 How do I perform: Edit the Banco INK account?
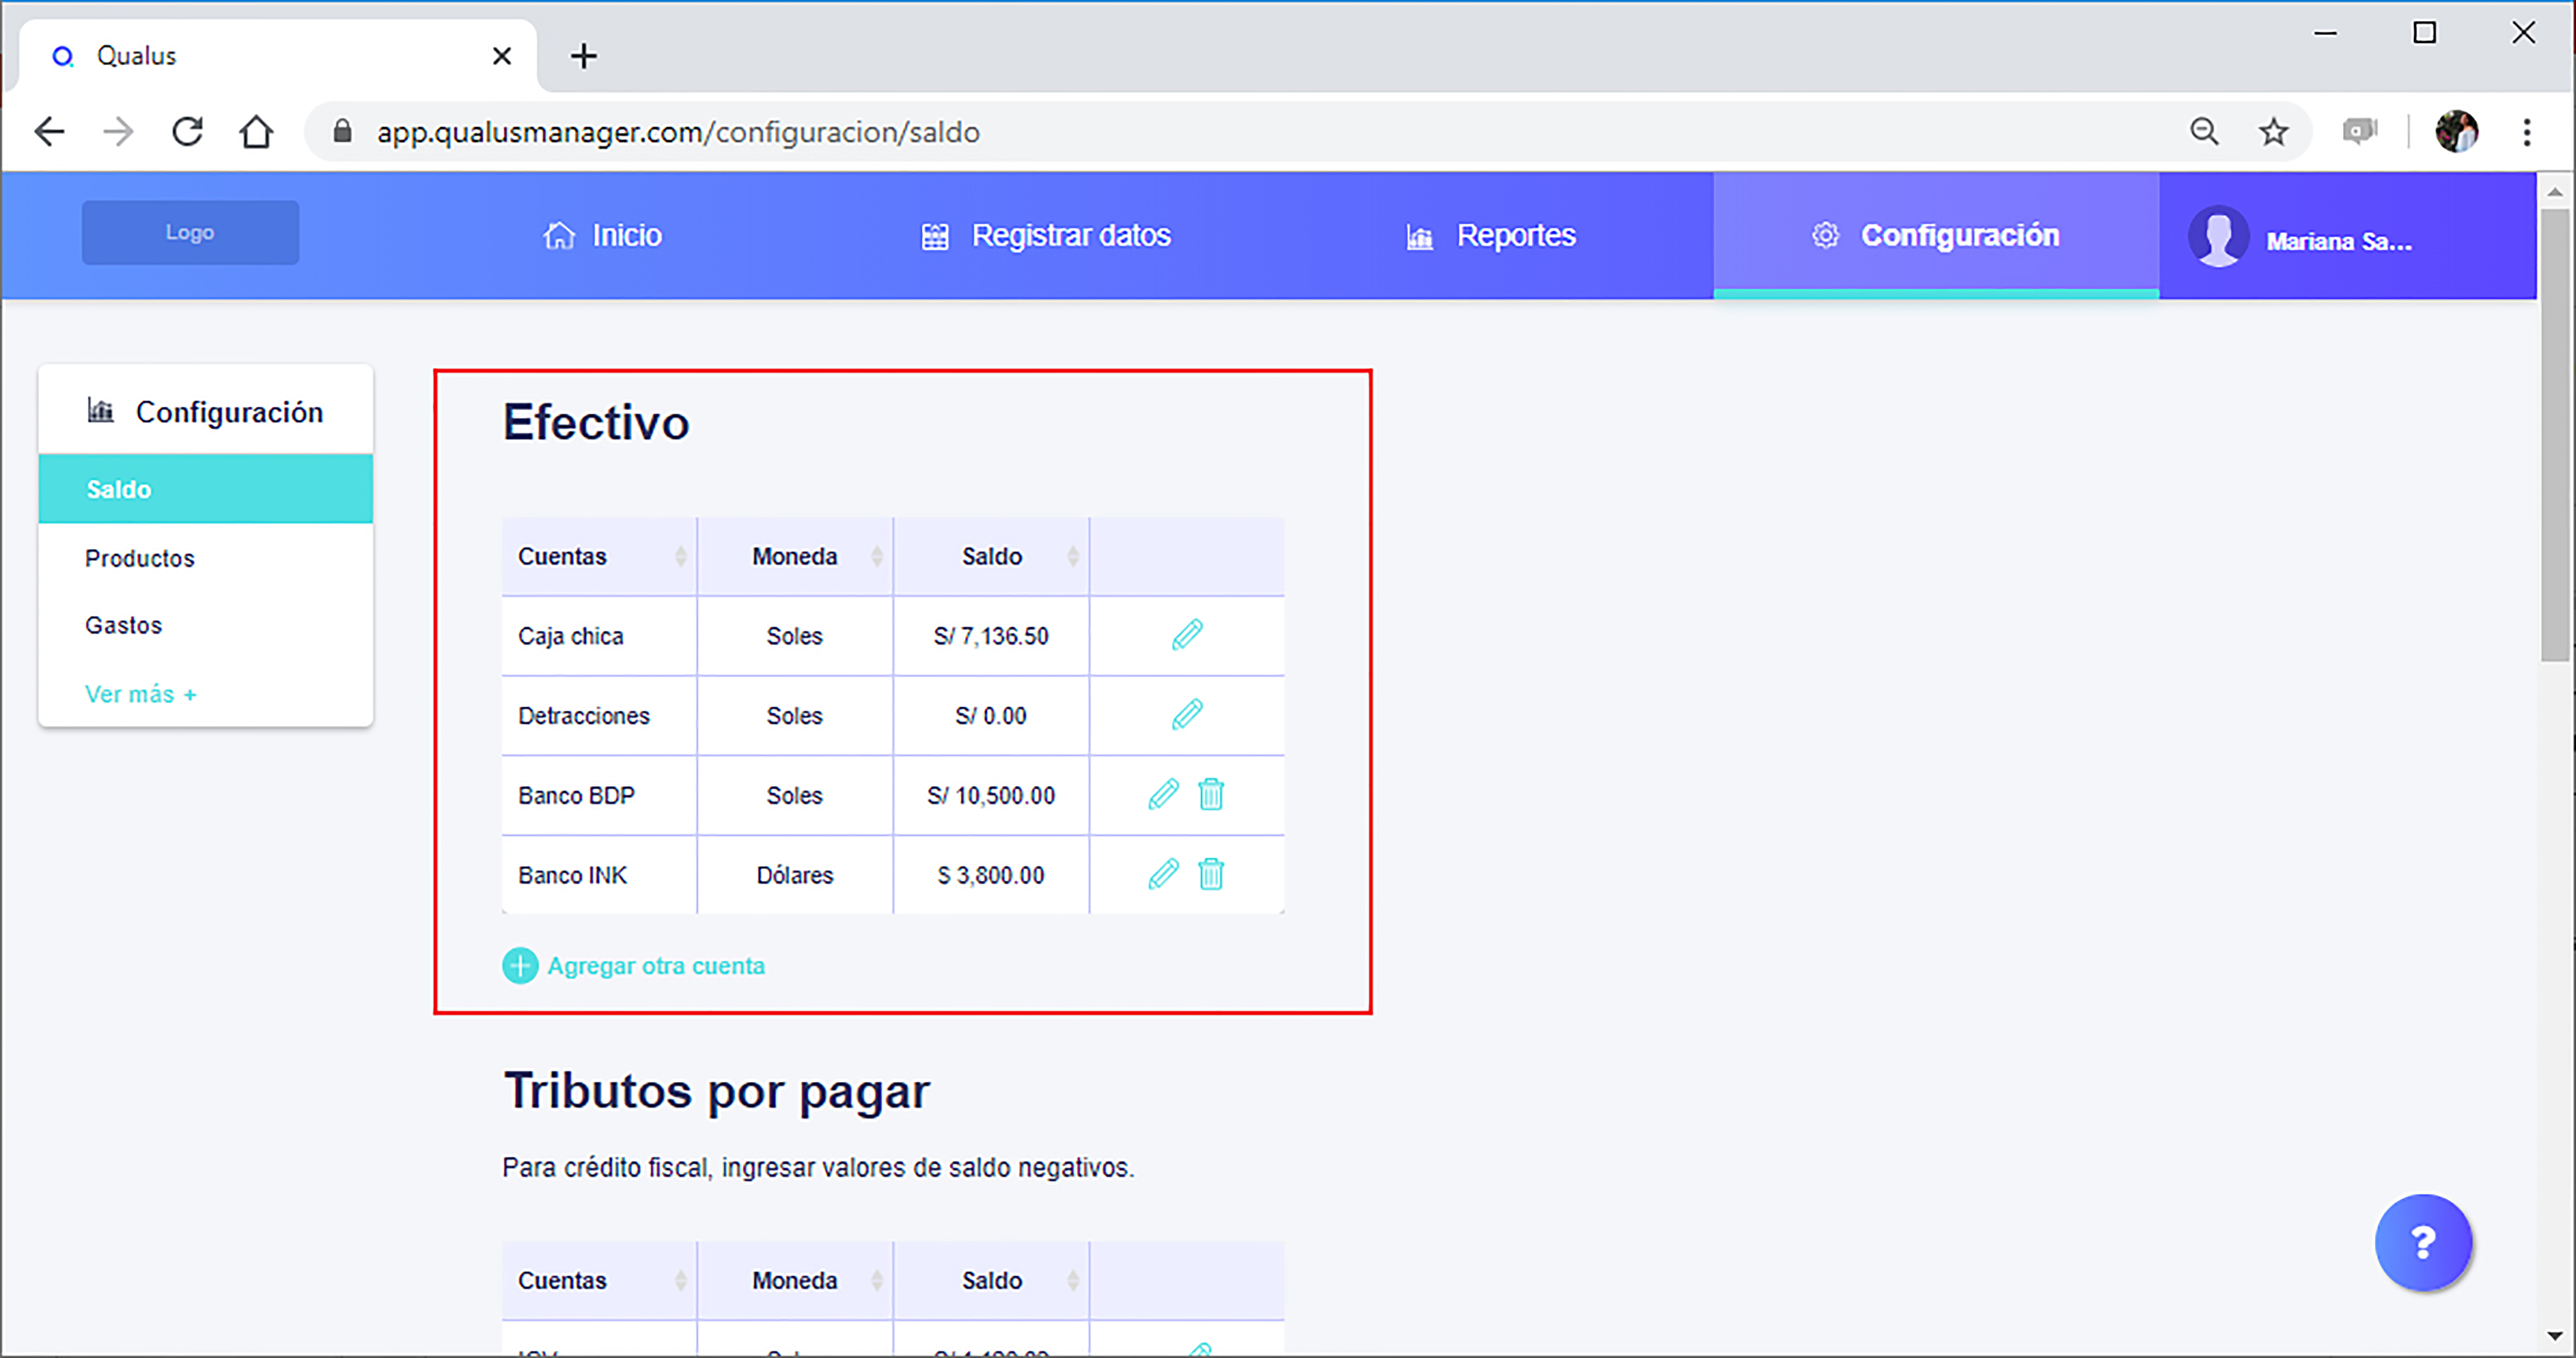[1163, 874]
